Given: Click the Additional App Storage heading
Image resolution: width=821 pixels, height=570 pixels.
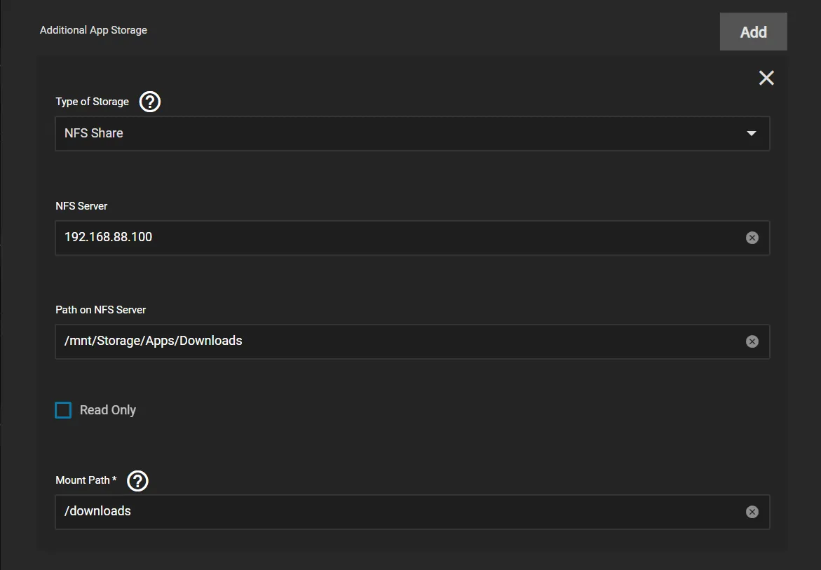Looking at the screenshot, I should point(93,30).
